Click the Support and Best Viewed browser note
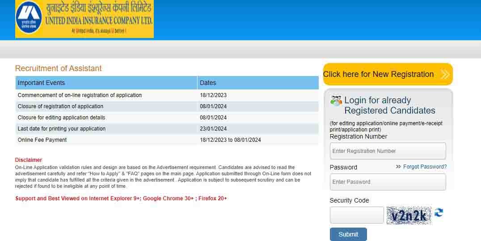Screen dimensions: 481x241 coord(121,199)
